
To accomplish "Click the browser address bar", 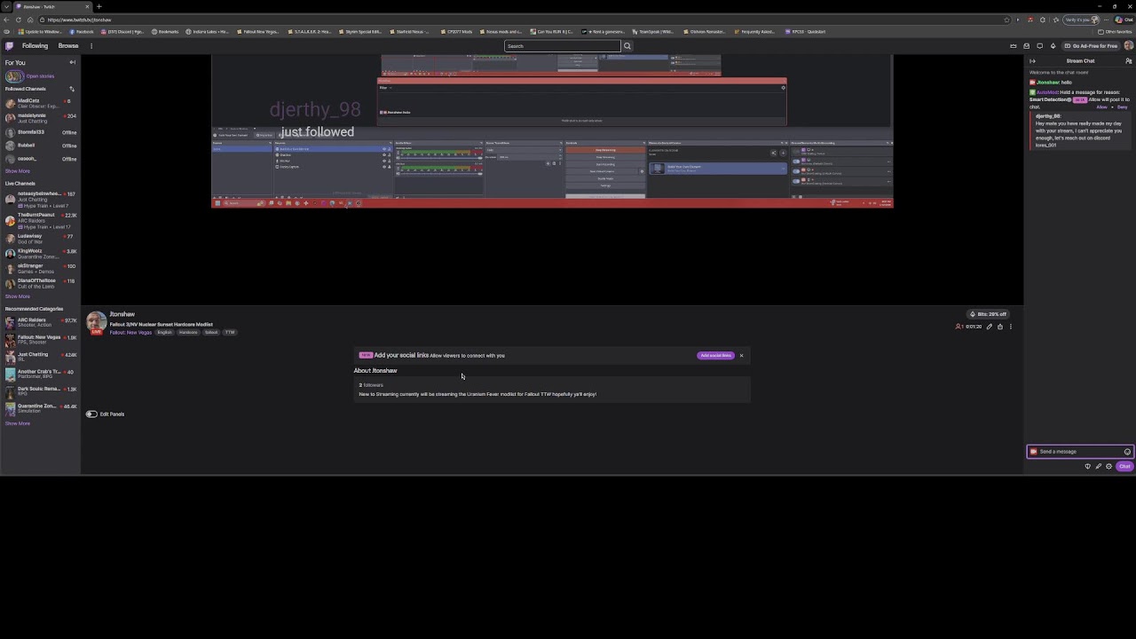I will pos(524,20).
